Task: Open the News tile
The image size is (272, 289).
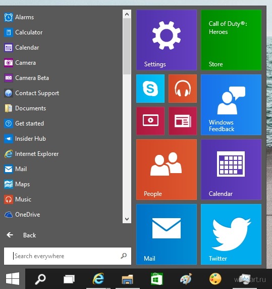Action: pos(183,121)
